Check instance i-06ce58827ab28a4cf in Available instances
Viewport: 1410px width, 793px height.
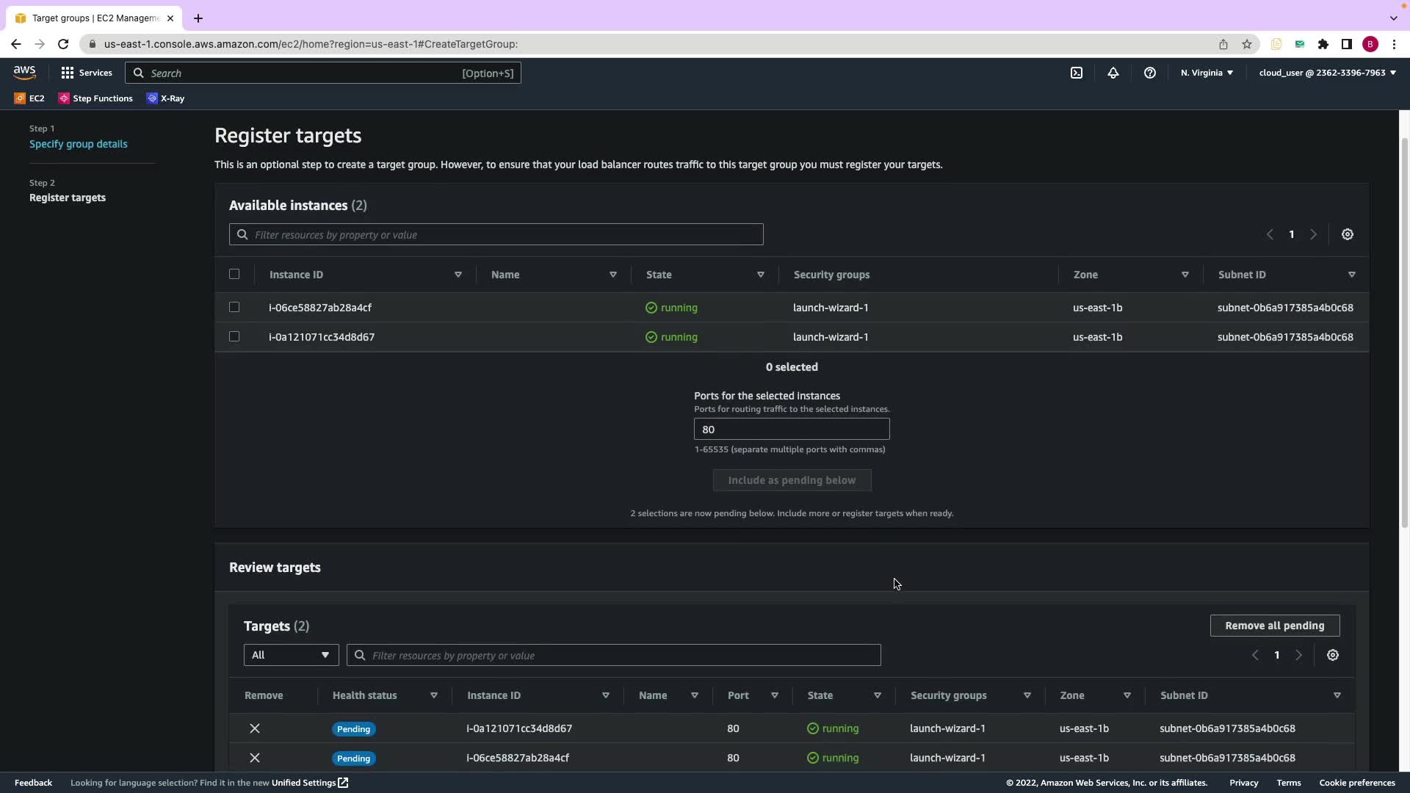click(234, 307)
